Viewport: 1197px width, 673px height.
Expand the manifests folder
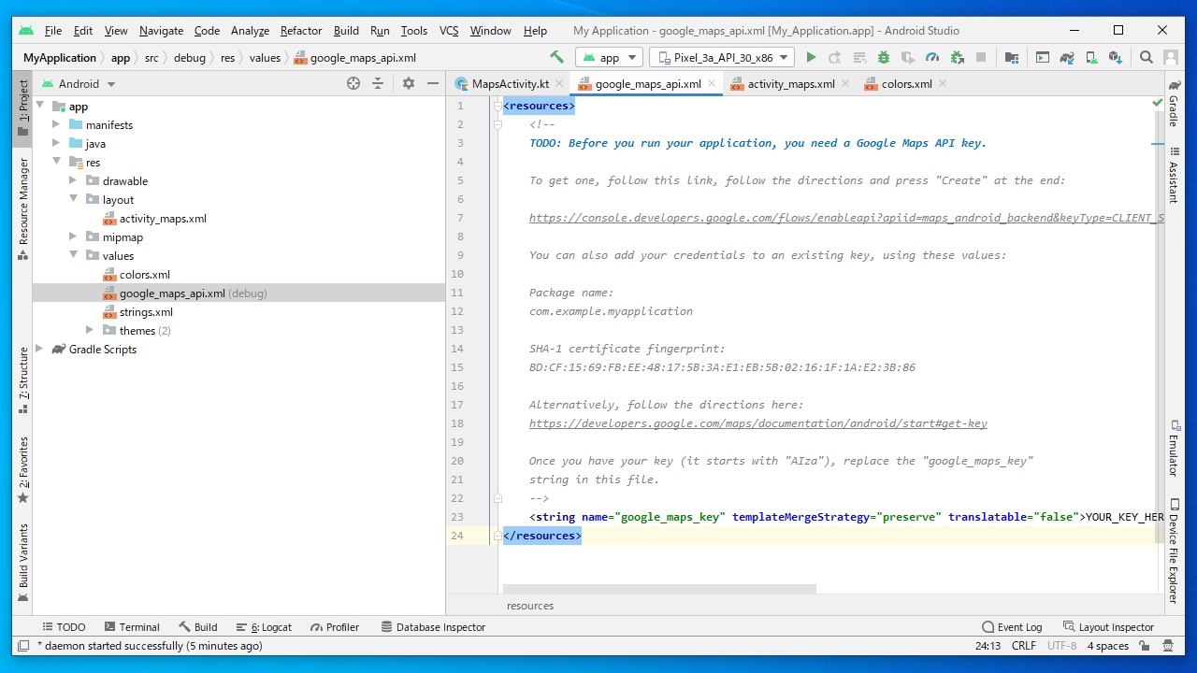(x=56, y=124)
